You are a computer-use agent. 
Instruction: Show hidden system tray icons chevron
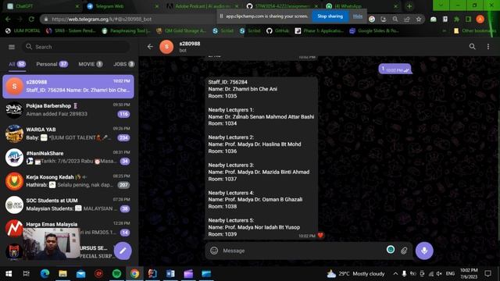point(395,274)
